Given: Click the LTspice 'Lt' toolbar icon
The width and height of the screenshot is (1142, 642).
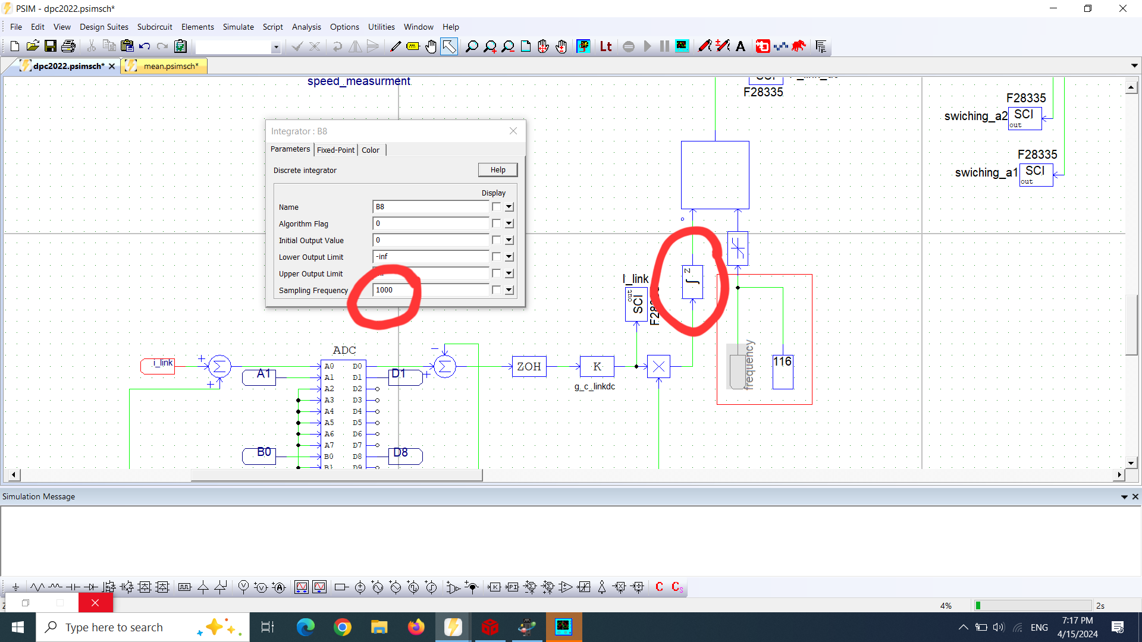Looking at the screenshot, I should tap(605, 46).
